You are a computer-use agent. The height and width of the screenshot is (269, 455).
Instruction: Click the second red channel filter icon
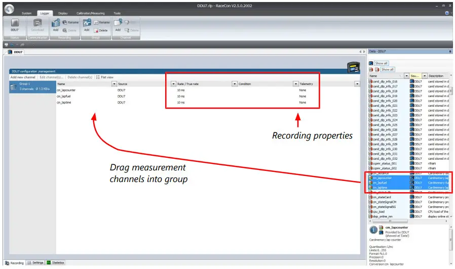376,69
